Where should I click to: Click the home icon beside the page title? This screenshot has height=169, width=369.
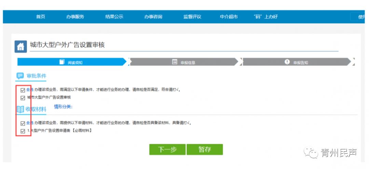(20, 46)
